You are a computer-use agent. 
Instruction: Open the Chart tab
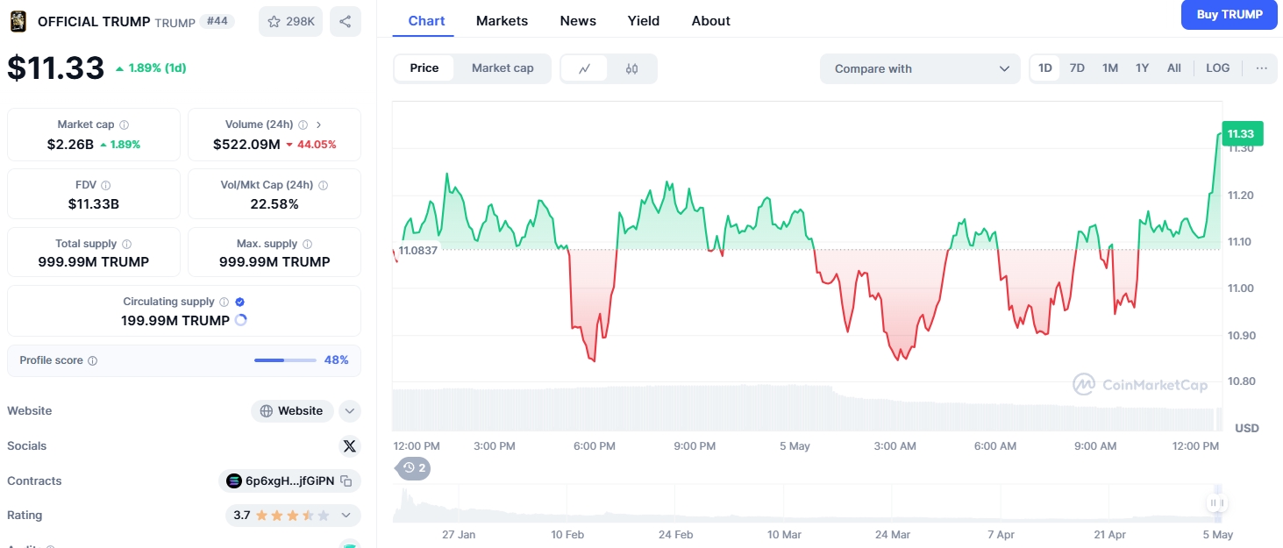[x=427, y=20]
